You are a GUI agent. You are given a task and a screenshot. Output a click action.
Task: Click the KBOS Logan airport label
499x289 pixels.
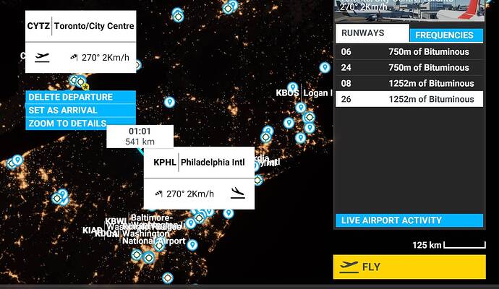pyautogui.click(x=304, y=92)
